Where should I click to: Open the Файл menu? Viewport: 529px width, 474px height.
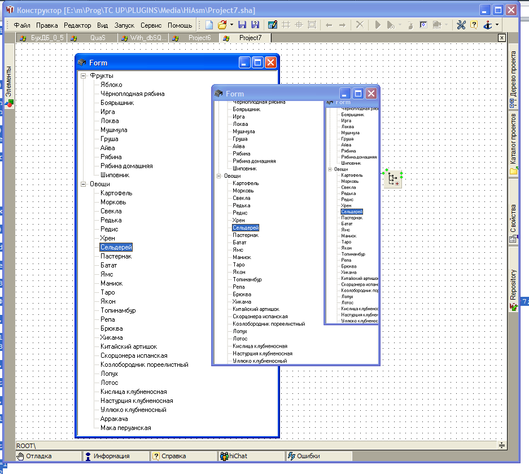[x=22, y=25]
